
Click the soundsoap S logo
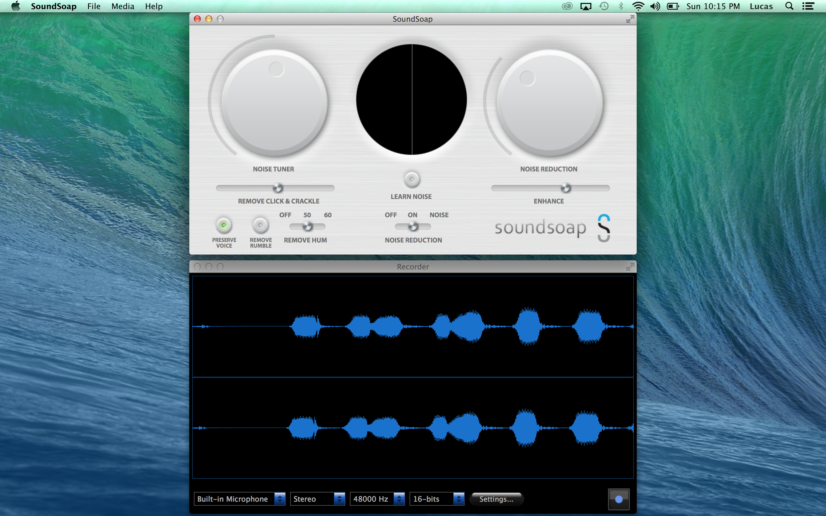604,228
